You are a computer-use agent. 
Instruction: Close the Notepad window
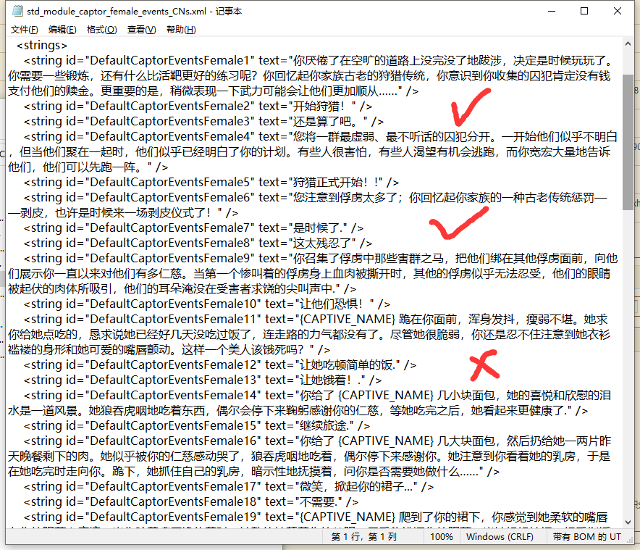point(617,11)
